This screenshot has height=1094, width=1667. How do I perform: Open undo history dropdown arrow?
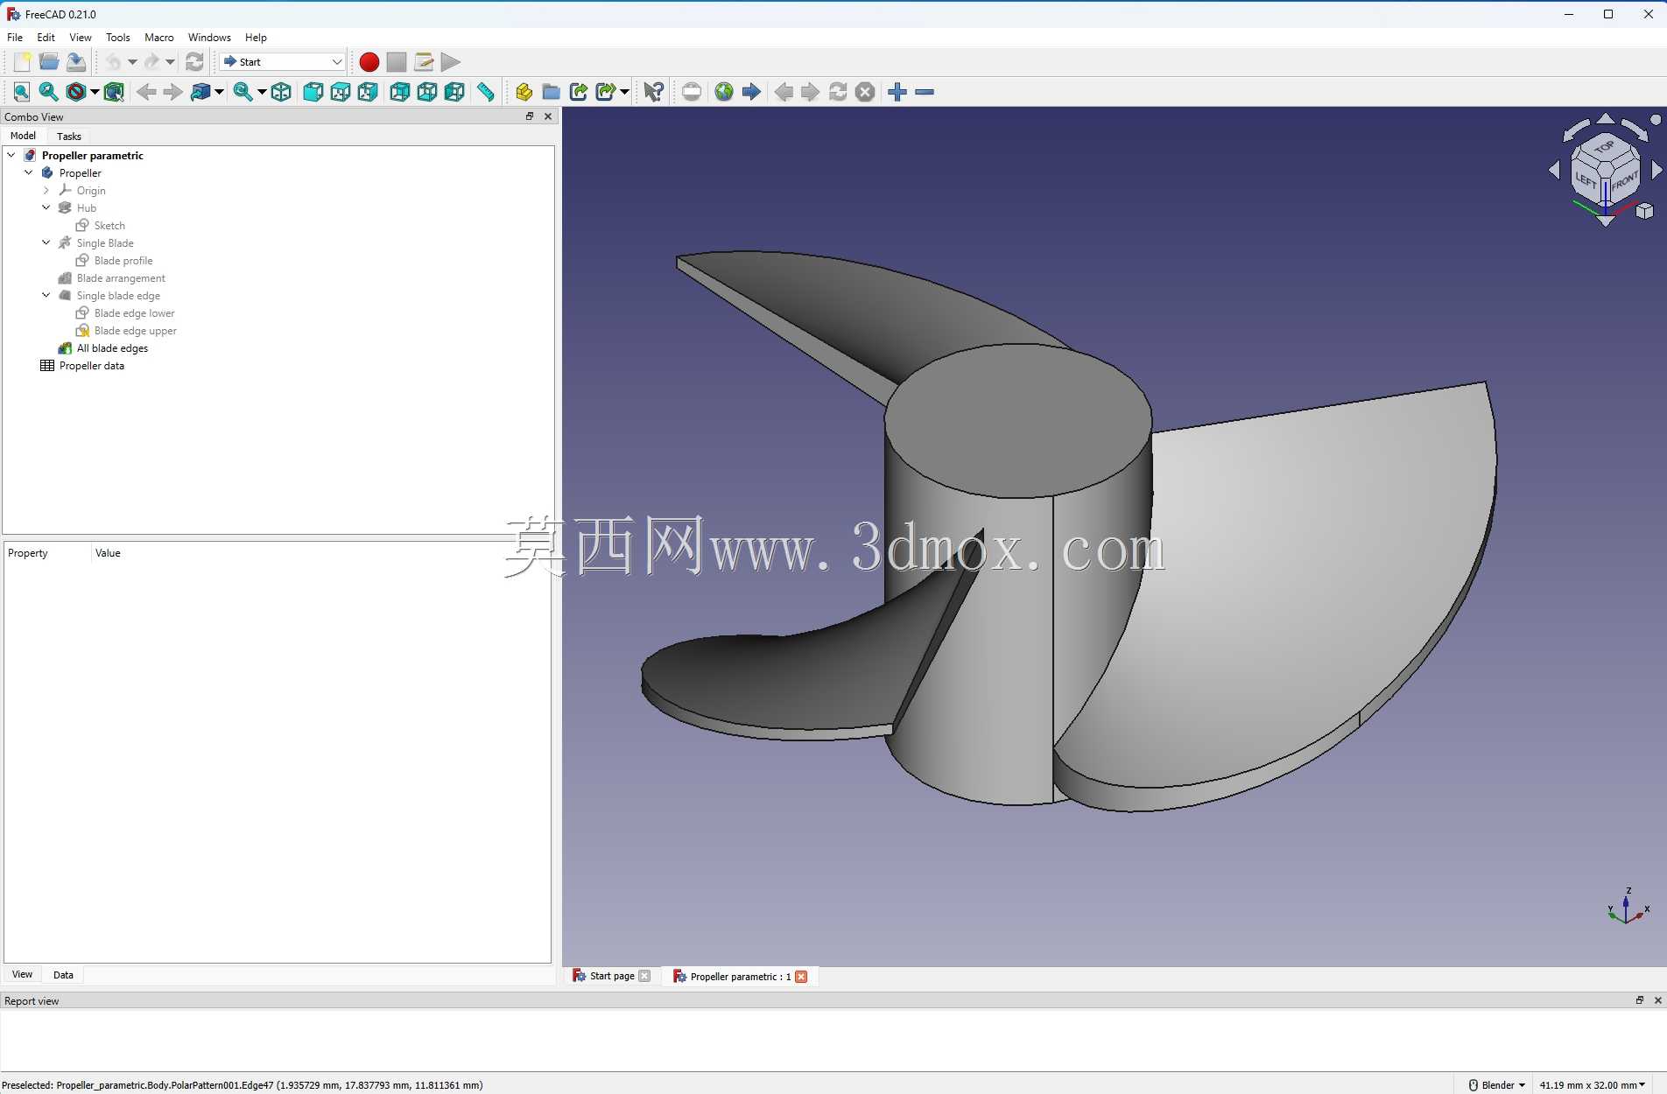coord(132,62)
